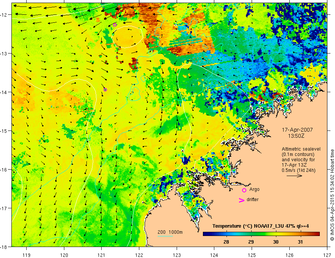Image resolution: width=335 pixels, height=258 pixels.
Task: Click the Argo float marker near latitude -12
Action: pos(115,25)
